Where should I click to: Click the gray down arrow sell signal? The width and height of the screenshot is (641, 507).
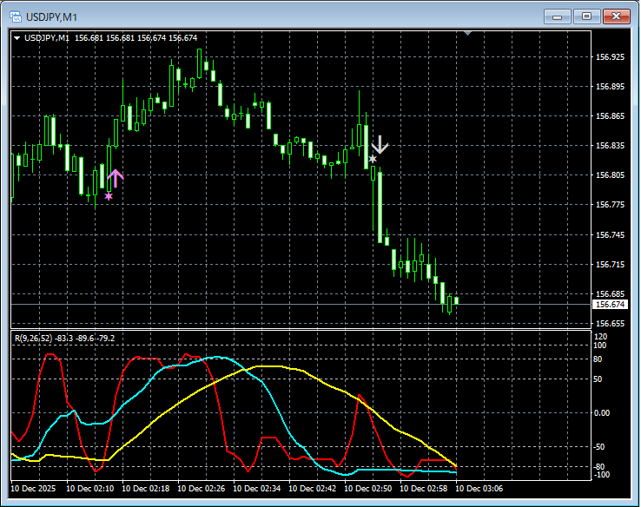[x=380, y=145]
